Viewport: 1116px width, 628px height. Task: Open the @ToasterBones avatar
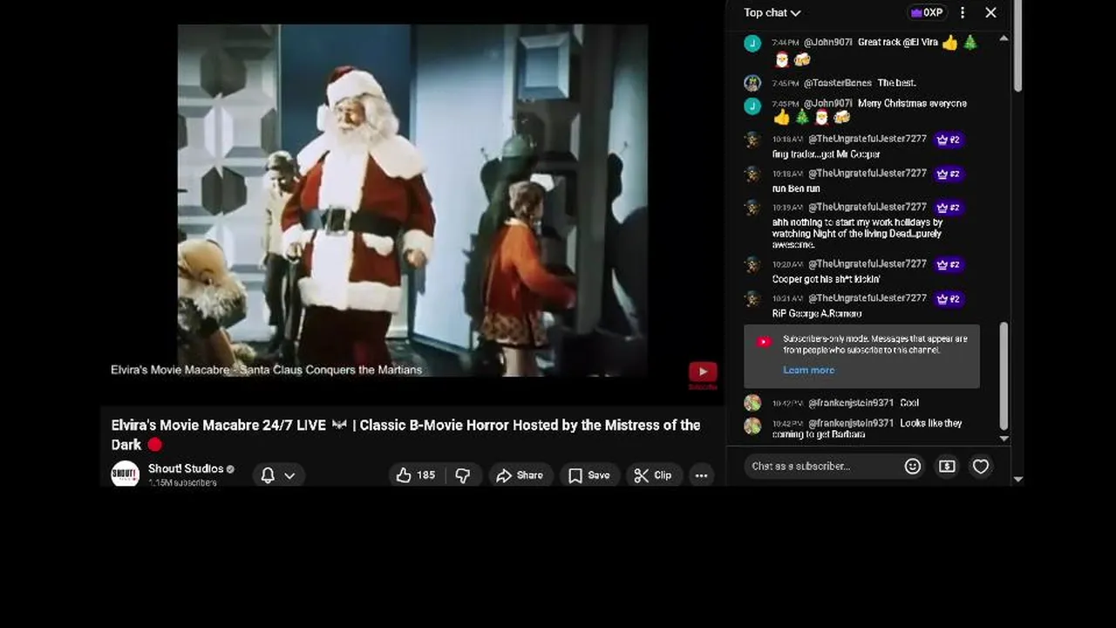point(752,83)
